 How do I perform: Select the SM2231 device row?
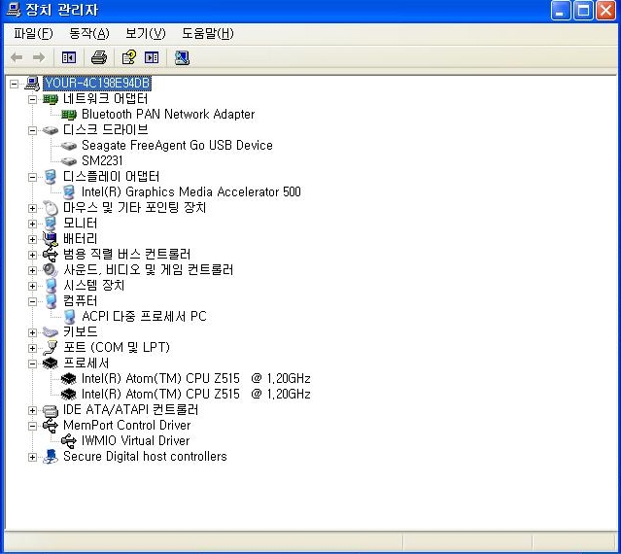coord(102,160)
